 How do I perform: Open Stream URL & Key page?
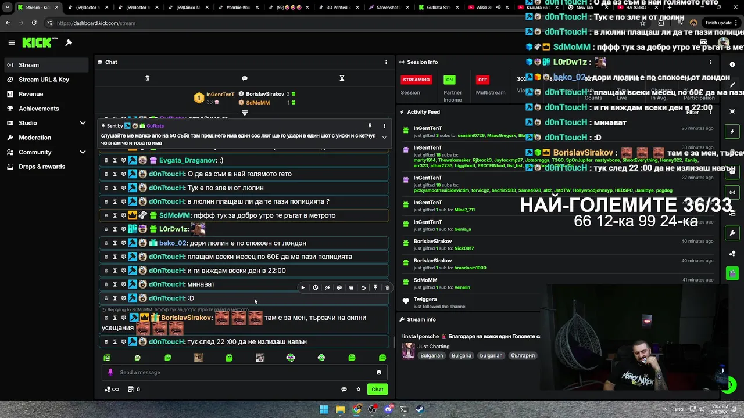(47, 80)
